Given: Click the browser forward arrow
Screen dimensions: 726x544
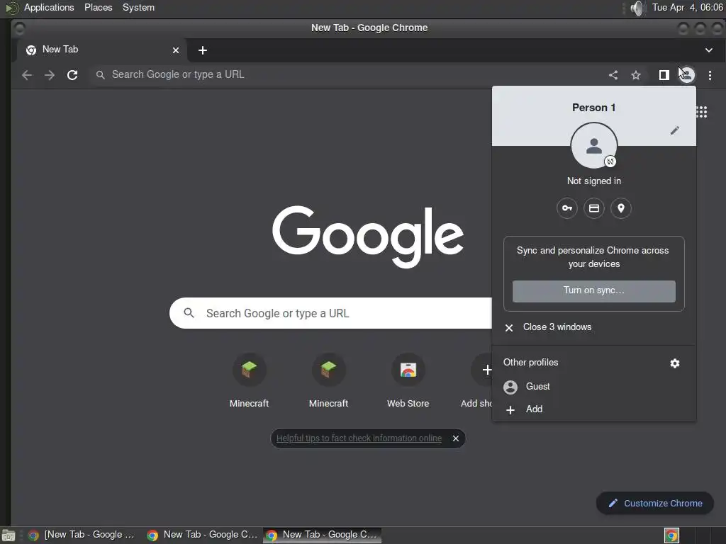Looking at the screenshot, I should [50, 75].
